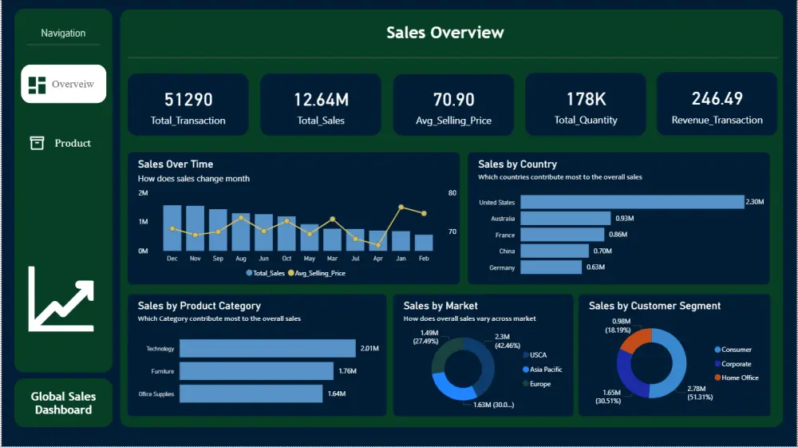Click the upward trend chart logo
The image size is (798, 447).
[x=61, y=299]
